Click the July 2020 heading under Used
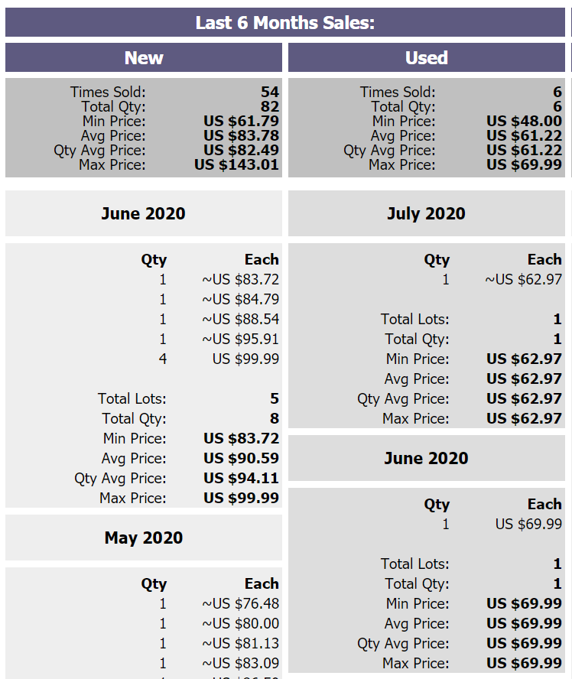This screenshot has width=572, height=679. (426, 213)
